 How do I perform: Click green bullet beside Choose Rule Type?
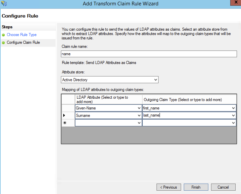click(3, 35)
